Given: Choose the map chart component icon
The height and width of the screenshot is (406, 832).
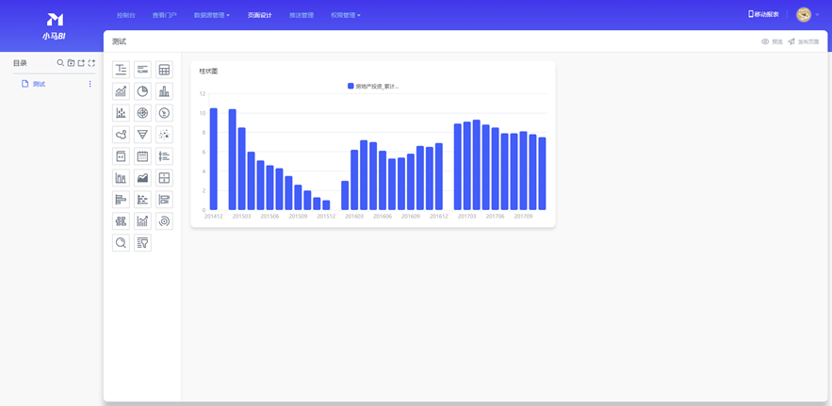Looking at the screenshot, I should 121,135.
